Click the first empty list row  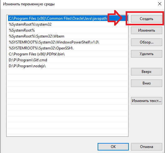pos(67,72)
